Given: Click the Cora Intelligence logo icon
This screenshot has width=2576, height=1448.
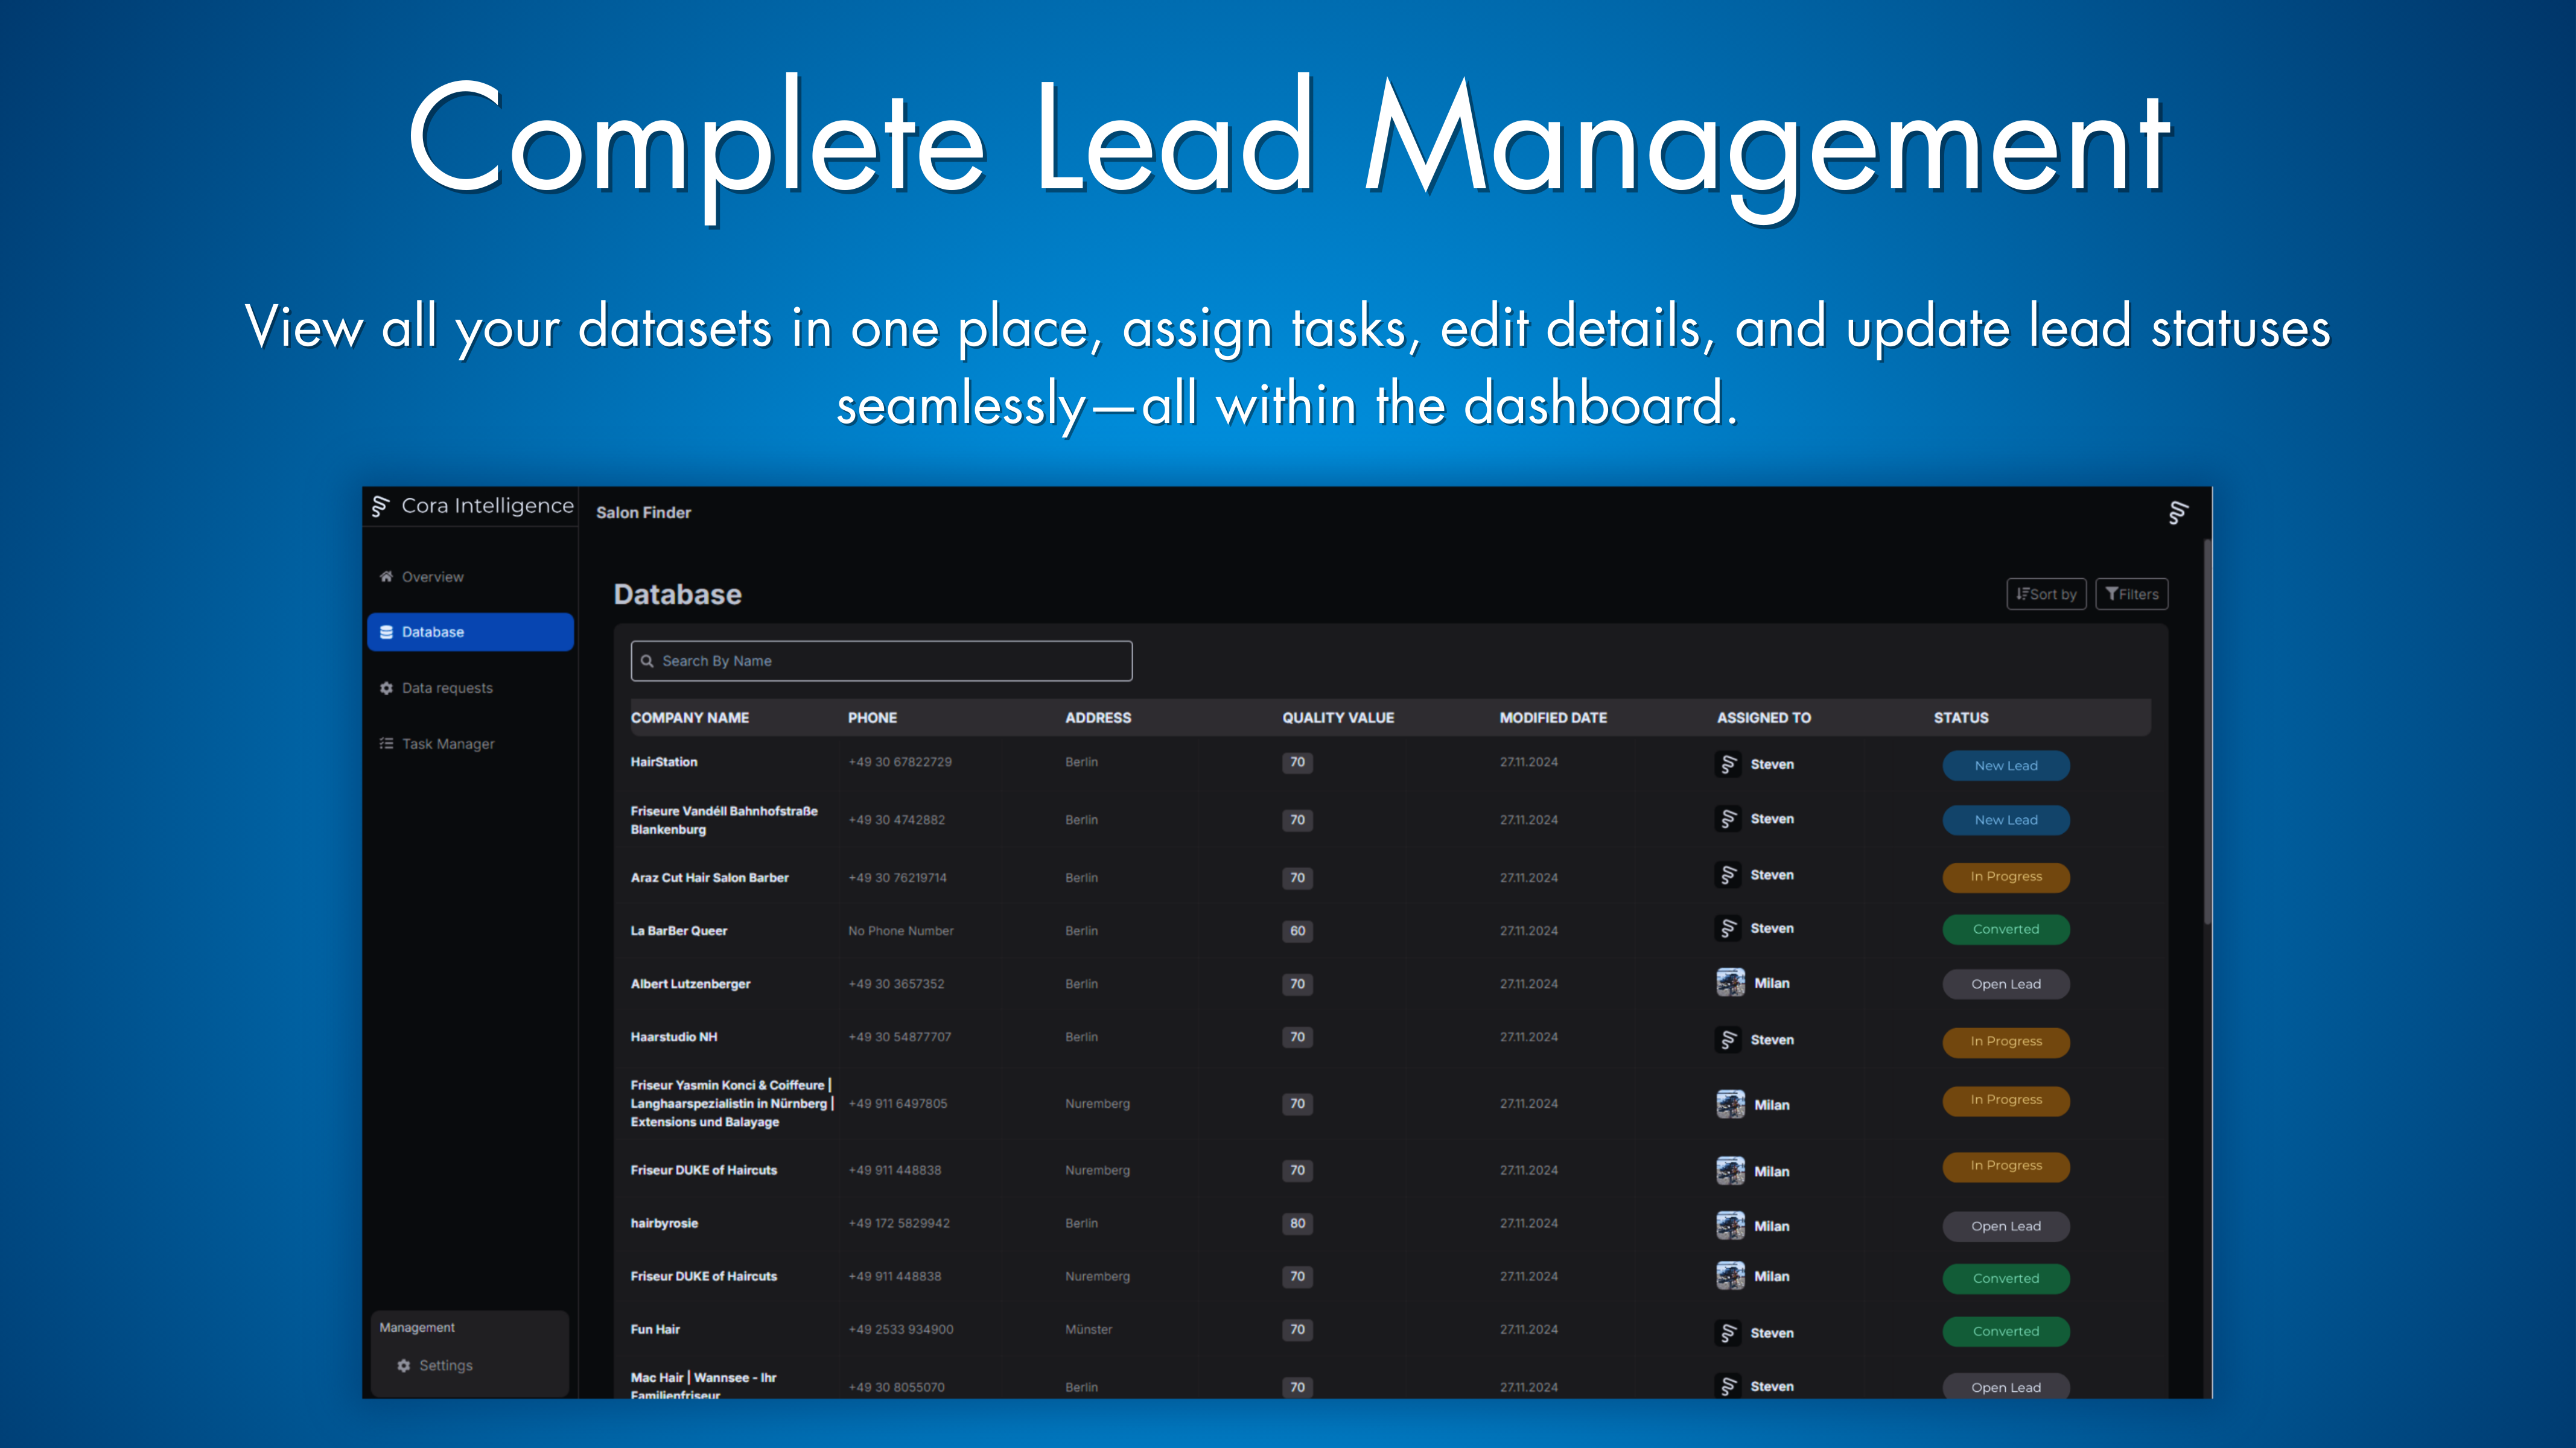Looking at the screenshot, I should click(380, 507).
